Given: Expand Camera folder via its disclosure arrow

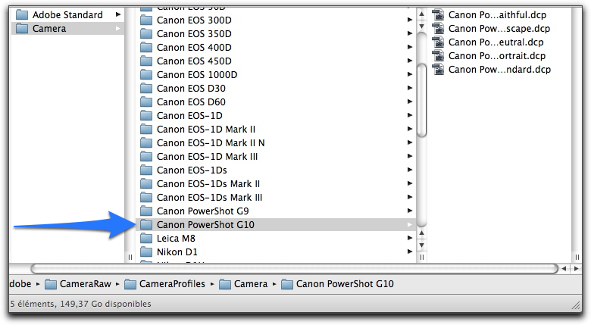Looking at the screenshot, I should [x=118, y=28].
